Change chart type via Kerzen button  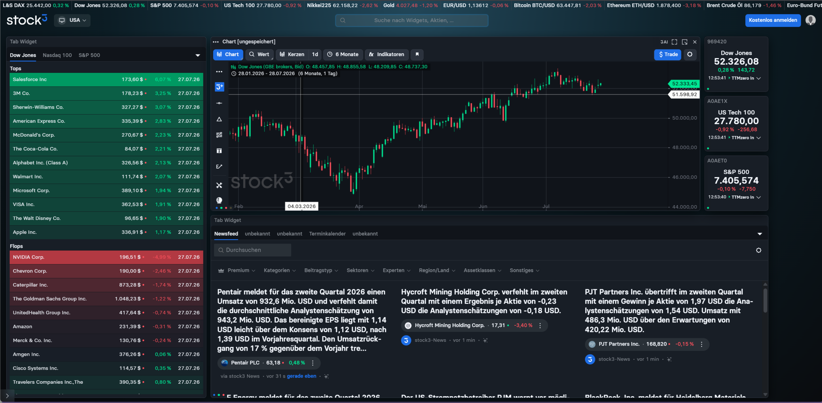(292, 55)
